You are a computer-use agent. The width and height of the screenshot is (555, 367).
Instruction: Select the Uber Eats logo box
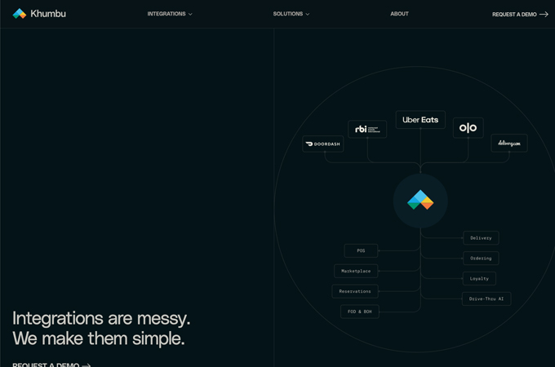420,120
